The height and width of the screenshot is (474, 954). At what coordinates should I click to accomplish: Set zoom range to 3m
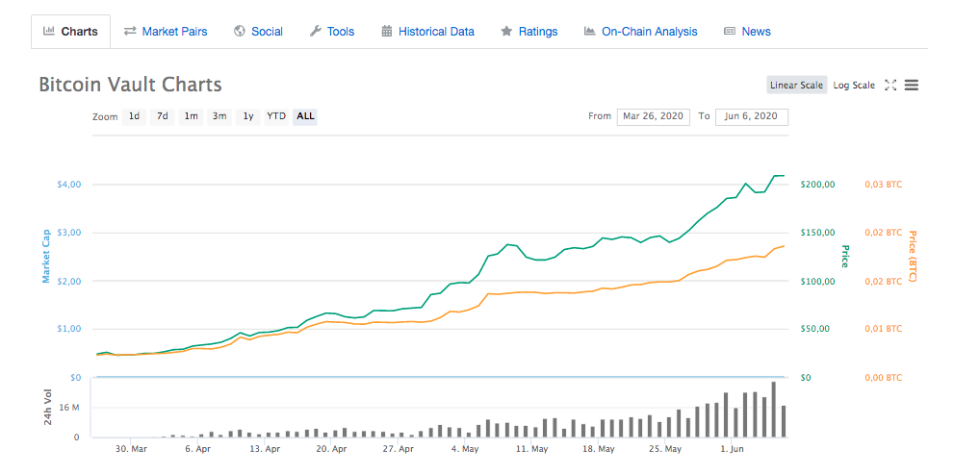(219, 116)
